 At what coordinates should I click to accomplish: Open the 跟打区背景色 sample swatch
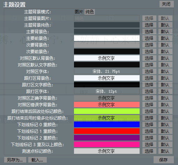coord(107,78)
